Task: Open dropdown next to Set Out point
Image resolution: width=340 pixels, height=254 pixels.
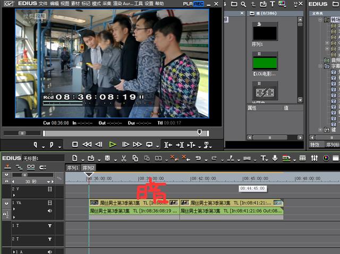Action: pyautogui.click(x=60, y=147)
